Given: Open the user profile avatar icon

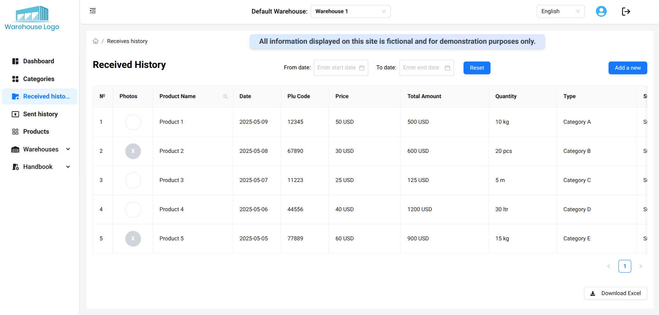Looking at the screenshot, I should coord(601,11).
